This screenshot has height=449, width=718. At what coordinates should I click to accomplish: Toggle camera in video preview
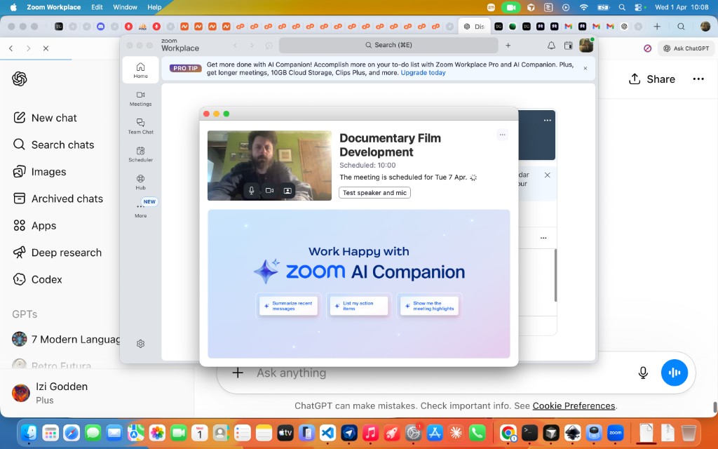pos(269,190)
